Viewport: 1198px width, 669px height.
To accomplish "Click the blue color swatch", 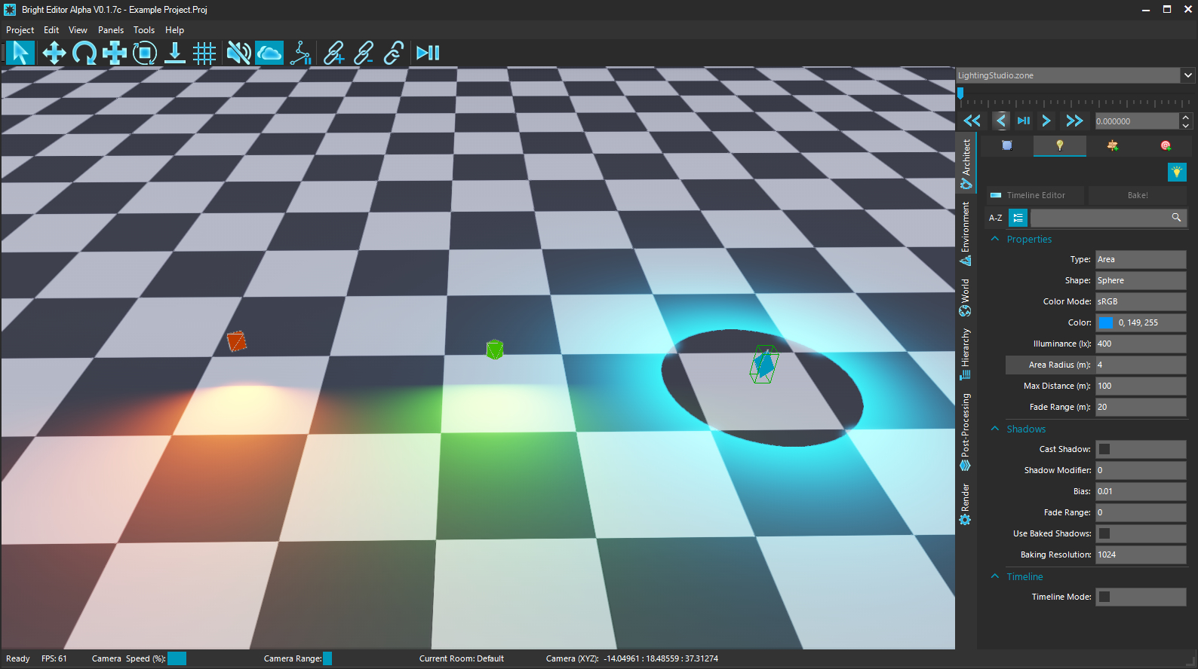I will pos(1106,322).
